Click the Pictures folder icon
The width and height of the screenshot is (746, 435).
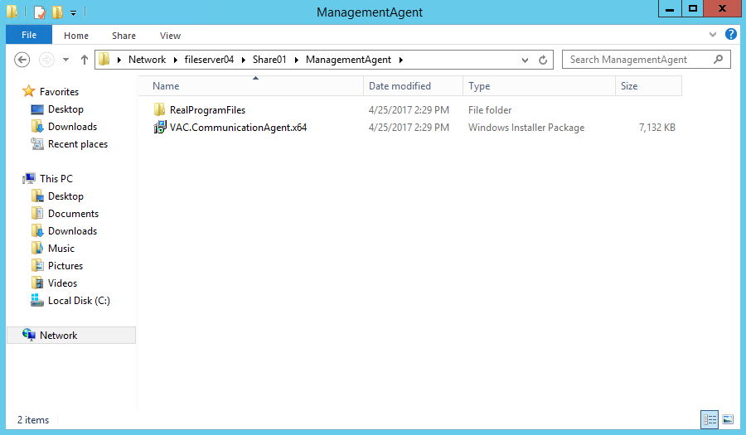(37, 265)
